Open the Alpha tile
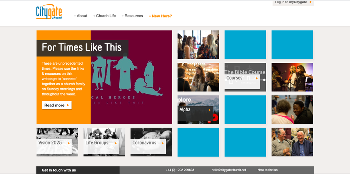Screen dimensions: 350x174 point(198,110)
